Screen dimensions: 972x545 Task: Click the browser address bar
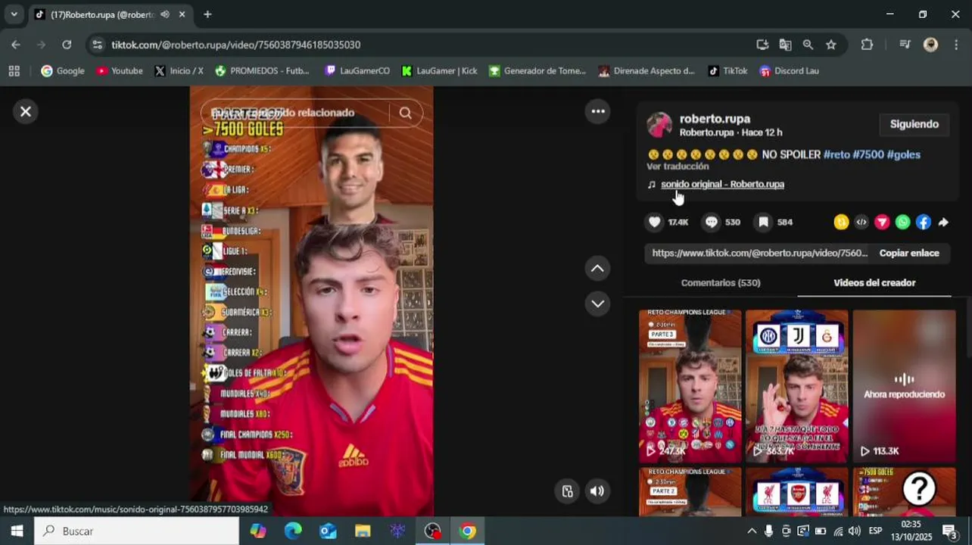[x=424, y=45]
